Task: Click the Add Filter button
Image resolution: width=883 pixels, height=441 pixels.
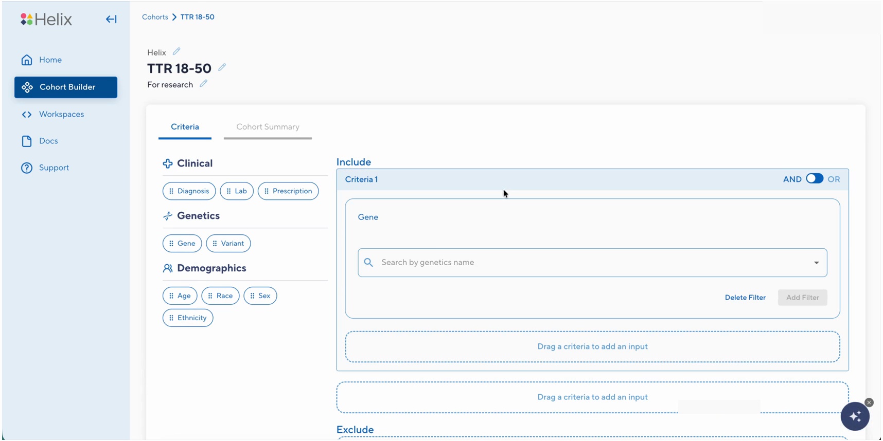Action: pyautogui.click(x=802, y=298)
